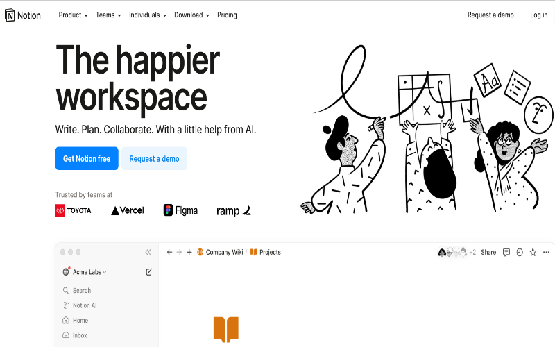Click the ramp logo
Viewport: 555px width, 347px height.
[234, 211]
